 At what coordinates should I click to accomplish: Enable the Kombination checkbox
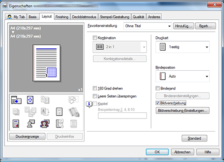95,38
